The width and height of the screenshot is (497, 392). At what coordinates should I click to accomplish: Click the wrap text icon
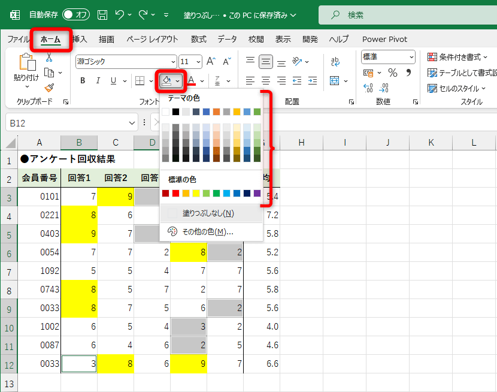pyautogui.click(x=335, y=61)
